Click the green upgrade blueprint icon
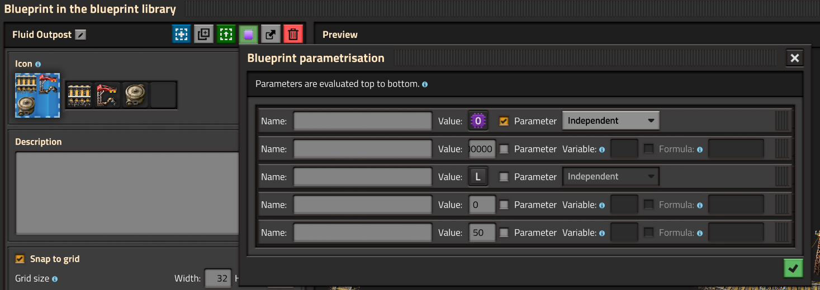 point(226,35)
